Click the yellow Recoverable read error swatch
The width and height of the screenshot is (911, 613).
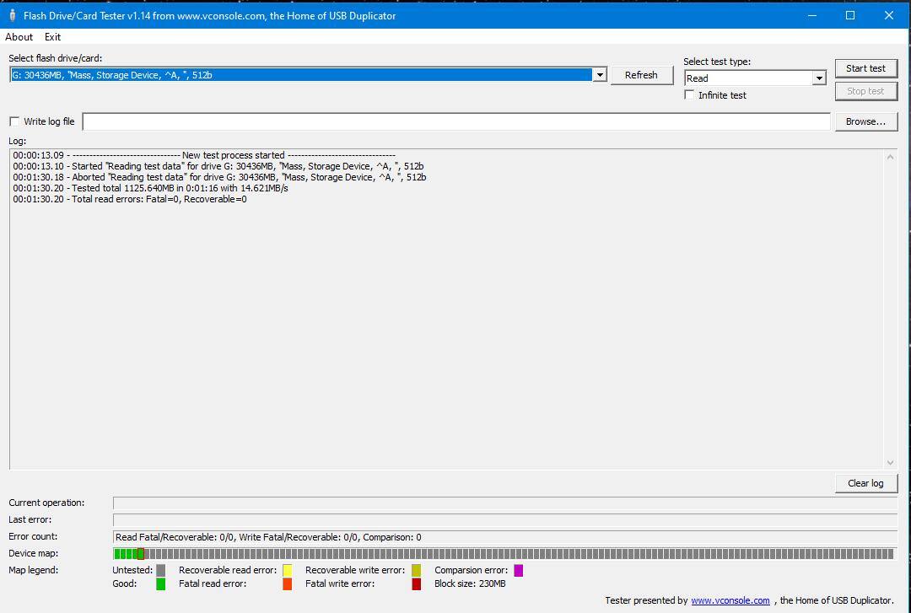288,571
